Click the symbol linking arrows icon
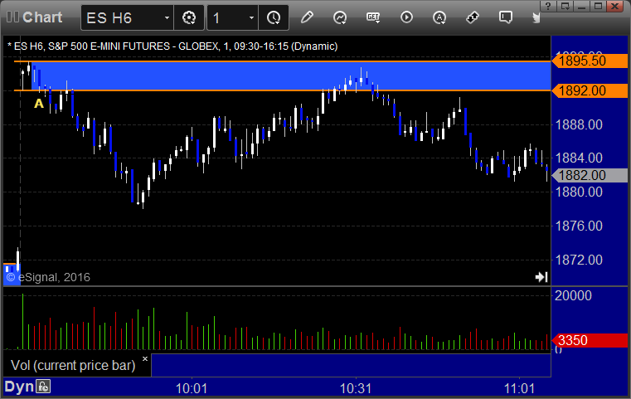Viewport: 631px width, 399px height. pyautogui.click(x=472, y=17)
